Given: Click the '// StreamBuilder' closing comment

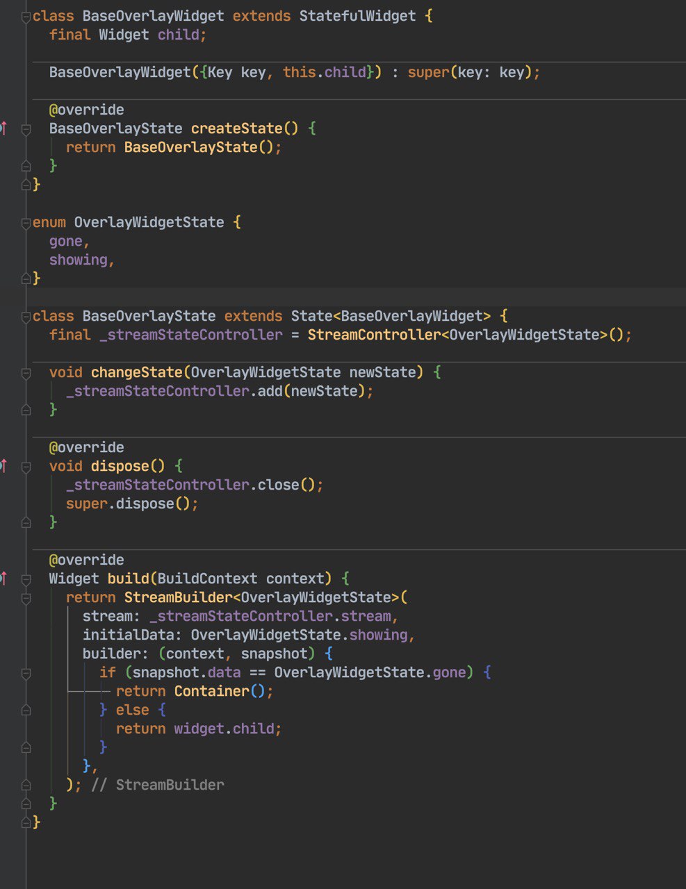Looking at the screenshot, I should tap(157, 785).
